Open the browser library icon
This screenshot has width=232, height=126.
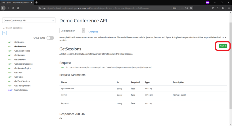point(213,8)
